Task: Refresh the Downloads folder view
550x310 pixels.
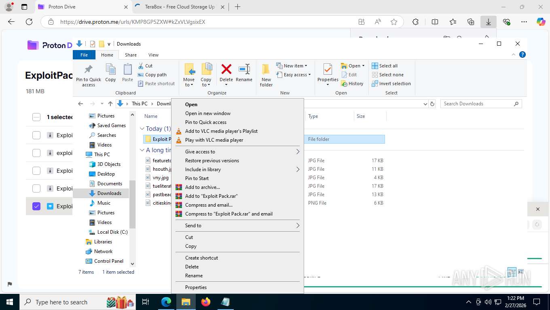Action: point(432,104)
